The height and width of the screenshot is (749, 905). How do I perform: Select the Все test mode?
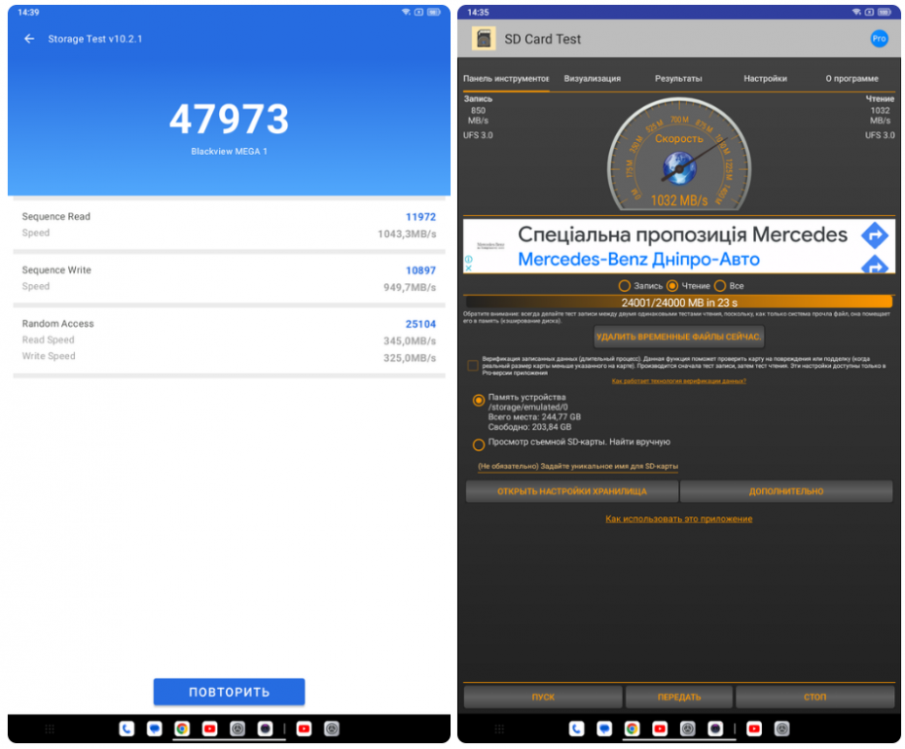click(720, 286)
